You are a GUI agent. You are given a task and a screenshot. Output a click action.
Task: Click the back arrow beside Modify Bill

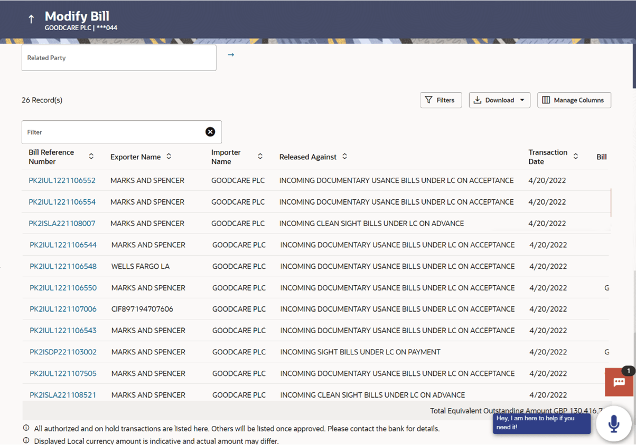(x=31, y=20)
